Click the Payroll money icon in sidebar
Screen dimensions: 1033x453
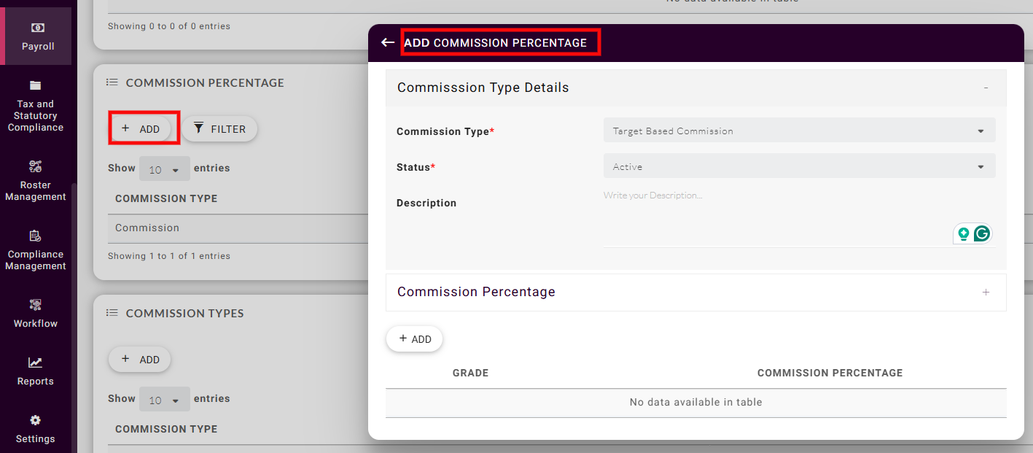point(36,28)
